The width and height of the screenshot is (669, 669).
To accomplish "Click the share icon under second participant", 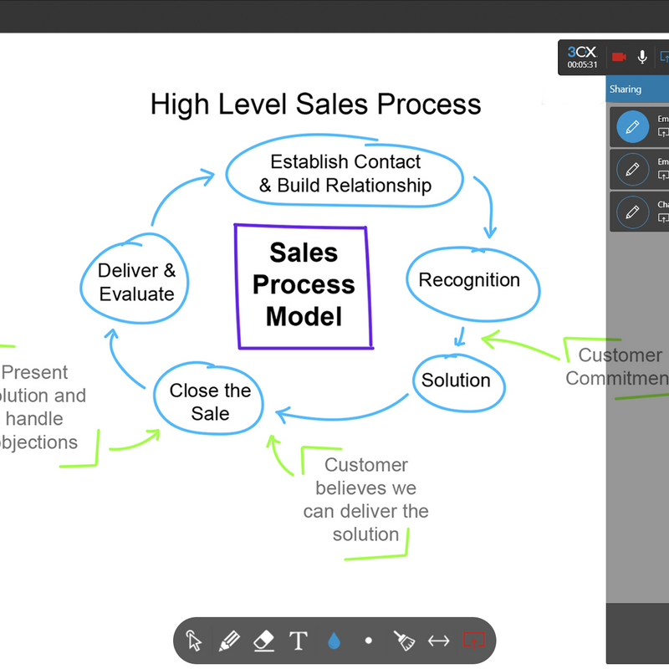I will coord(664,176).
